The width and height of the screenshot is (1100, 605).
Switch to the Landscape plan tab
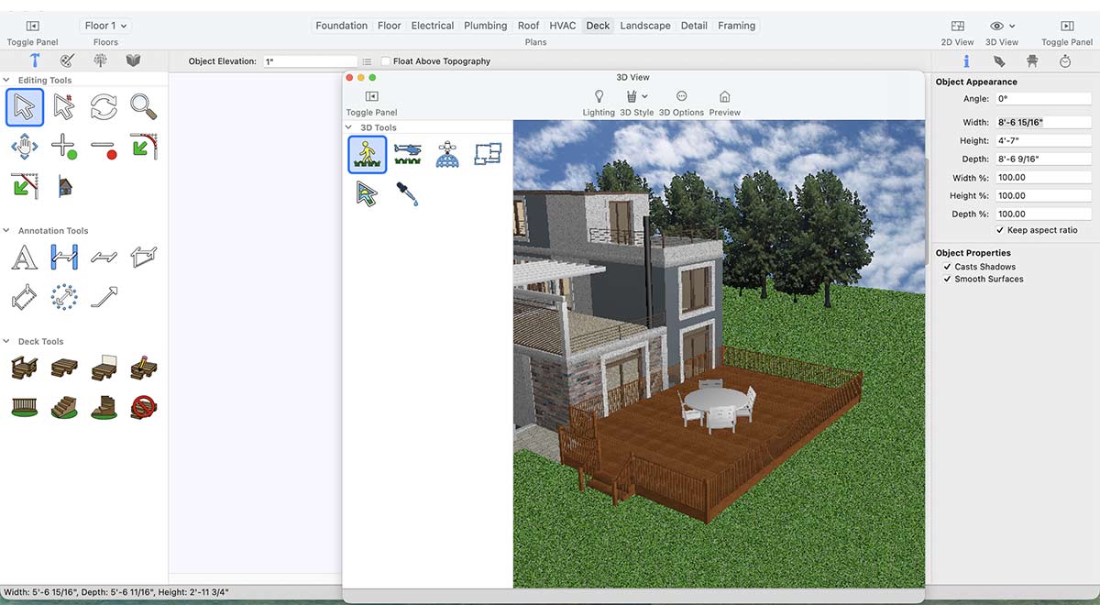644,26
